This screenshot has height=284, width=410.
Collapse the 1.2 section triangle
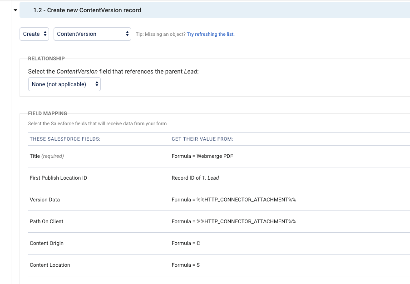point(15,10)
